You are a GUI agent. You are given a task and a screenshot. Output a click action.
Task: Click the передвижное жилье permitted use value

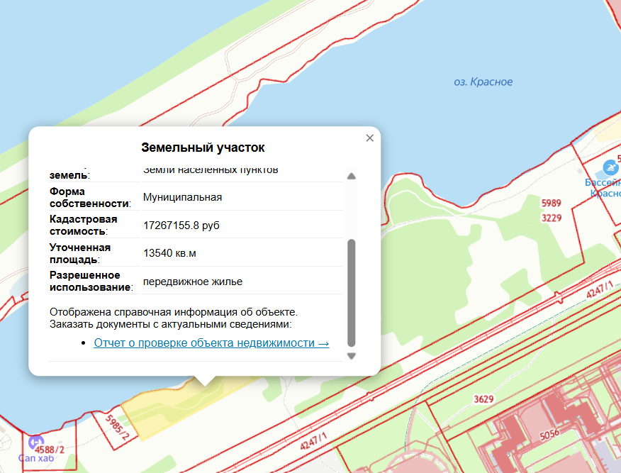tap(193, 282)
